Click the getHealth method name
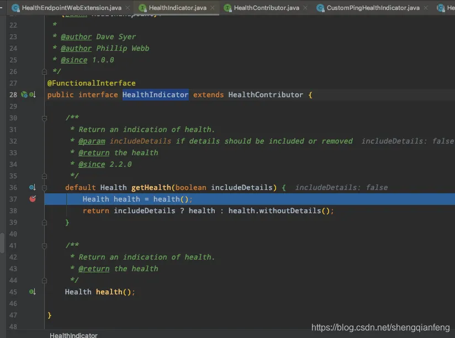 [x=151, y=187]
